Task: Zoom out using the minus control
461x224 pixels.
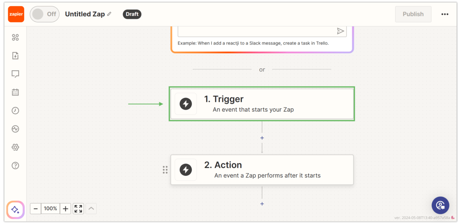Action: [36, 208]
